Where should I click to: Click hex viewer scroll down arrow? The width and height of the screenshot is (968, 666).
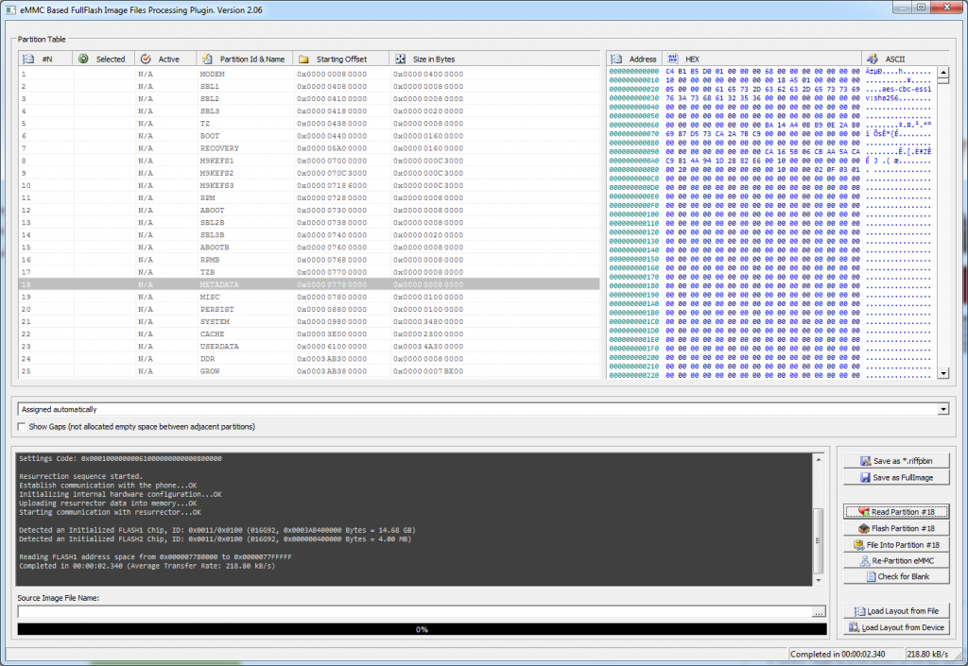click(942, 373)
